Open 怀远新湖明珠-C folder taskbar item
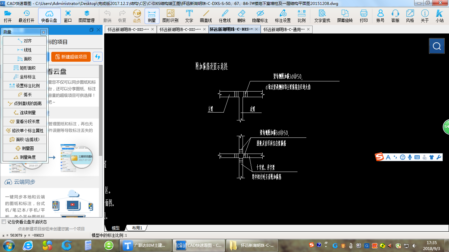Viewport: 449px width, 252px height. click(x=252, y=245)
